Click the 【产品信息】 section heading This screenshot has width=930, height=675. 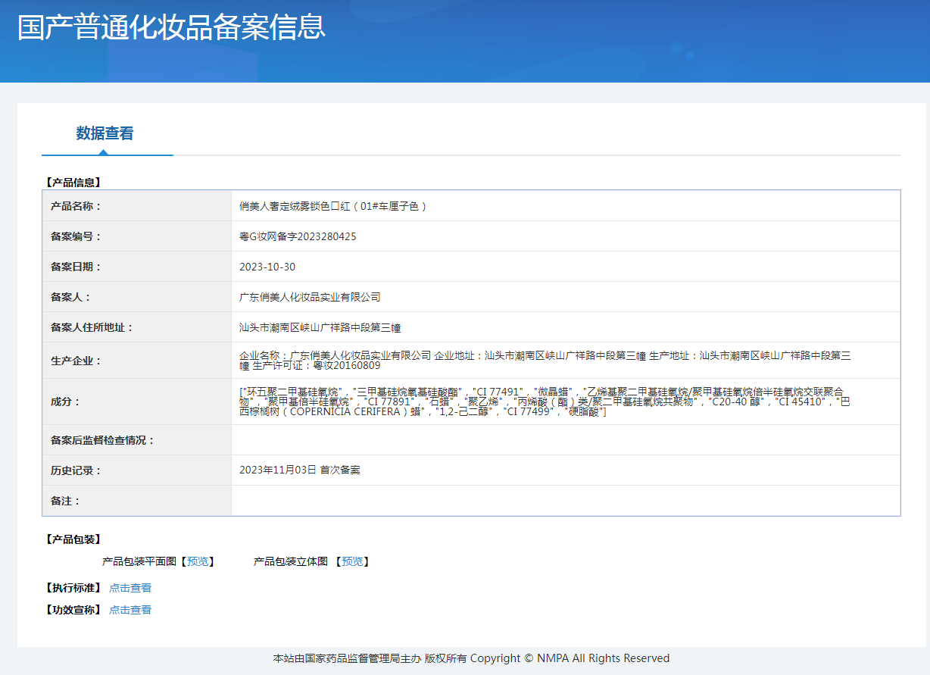click(73, 183)
